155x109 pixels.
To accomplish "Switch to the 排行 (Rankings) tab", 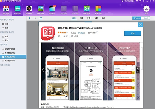I will pyautogui.click(x=103, y=18).
